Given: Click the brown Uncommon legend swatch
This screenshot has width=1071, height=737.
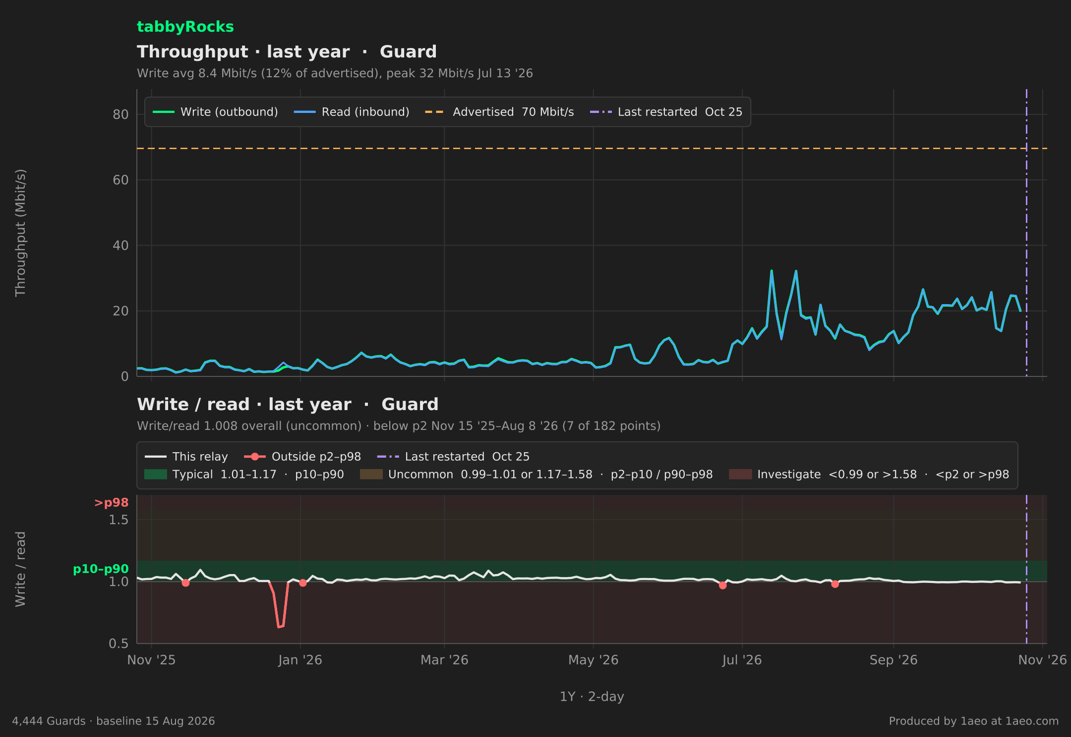Looking at the screenshot, I should click(x=371, y=474).
